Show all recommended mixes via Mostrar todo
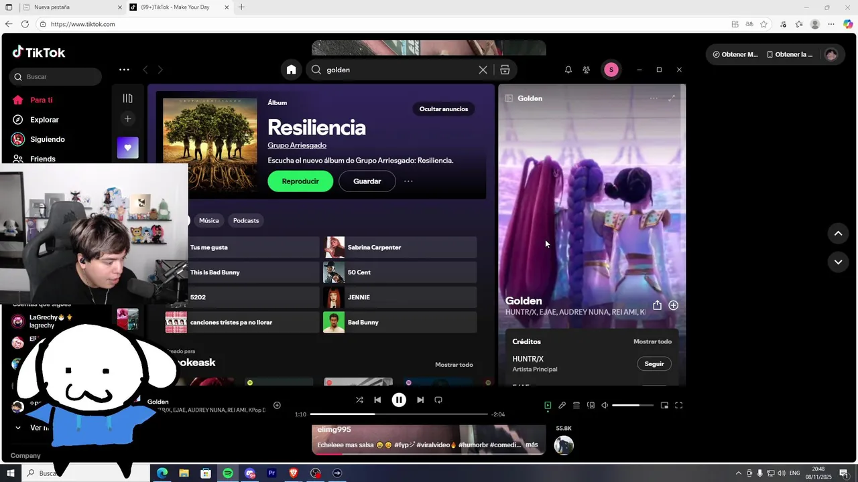The width and height of the screenshot is (858, 482). click(x=454, y=365)
